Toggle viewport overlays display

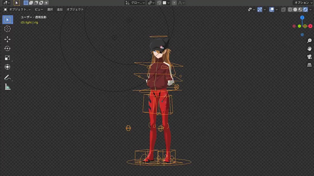[272, 10]
